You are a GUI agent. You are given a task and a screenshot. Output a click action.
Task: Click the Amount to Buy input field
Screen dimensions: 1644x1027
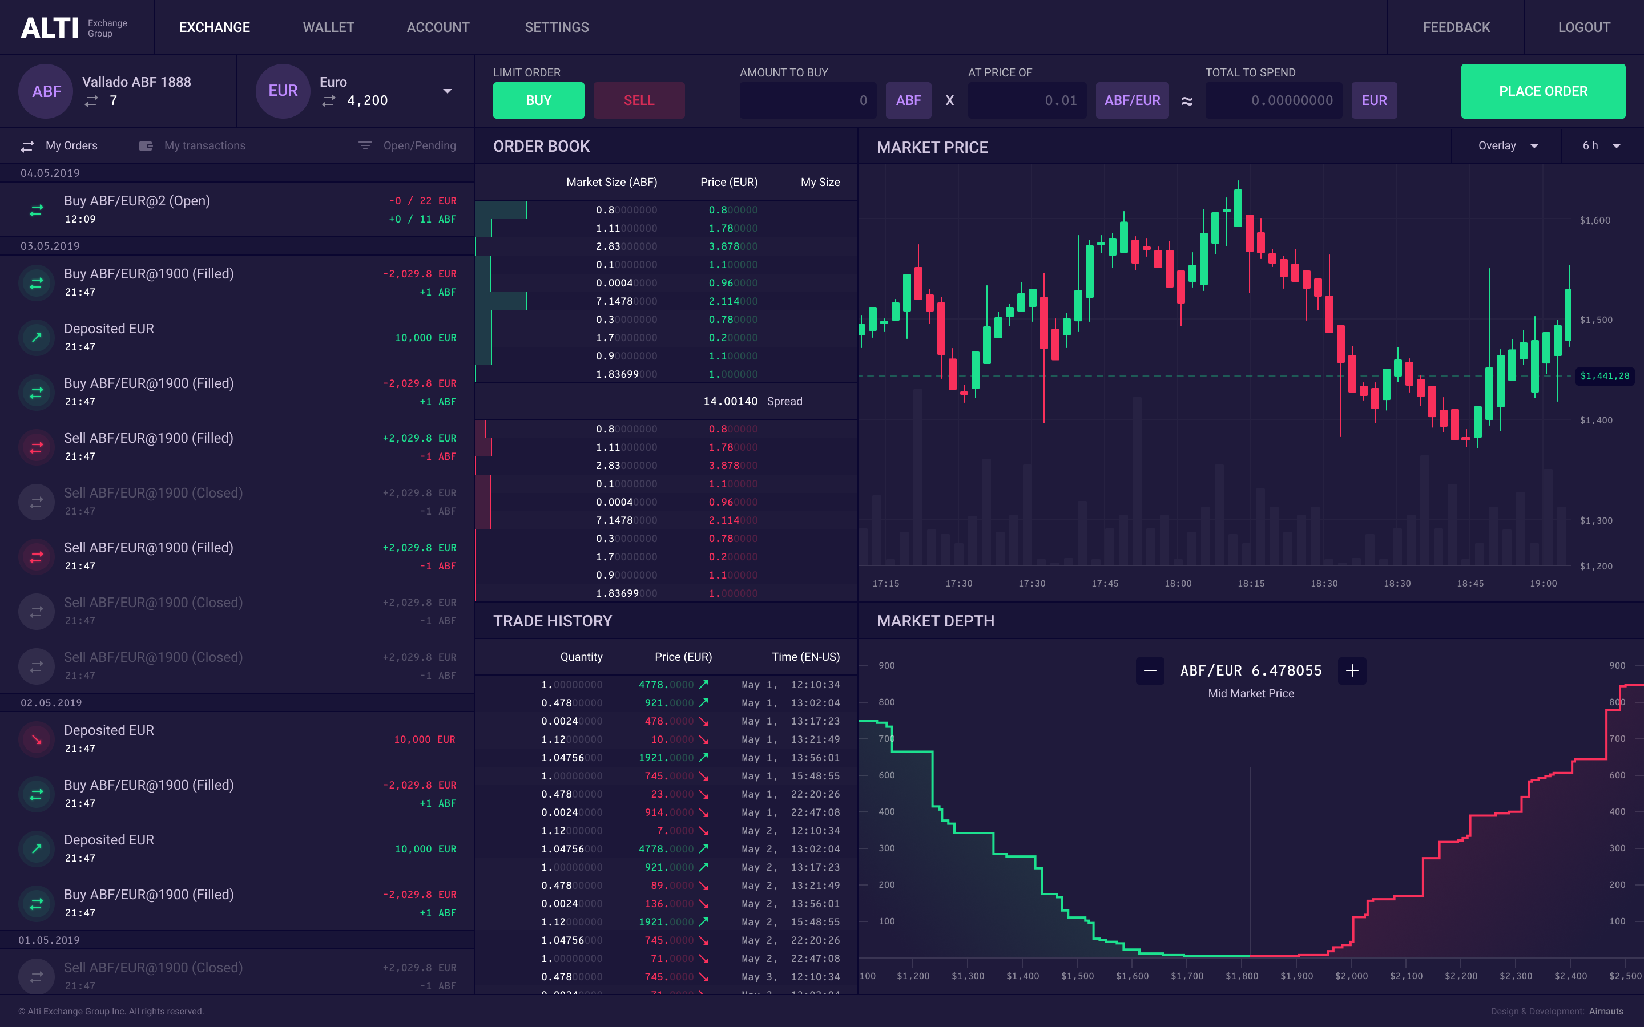[x=808, y=100]
